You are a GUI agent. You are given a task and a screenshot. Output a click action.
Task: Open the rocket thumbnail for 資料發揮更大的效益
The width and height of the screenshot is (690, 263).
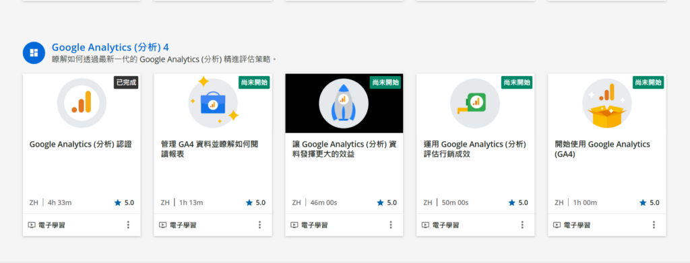(344, 103)
